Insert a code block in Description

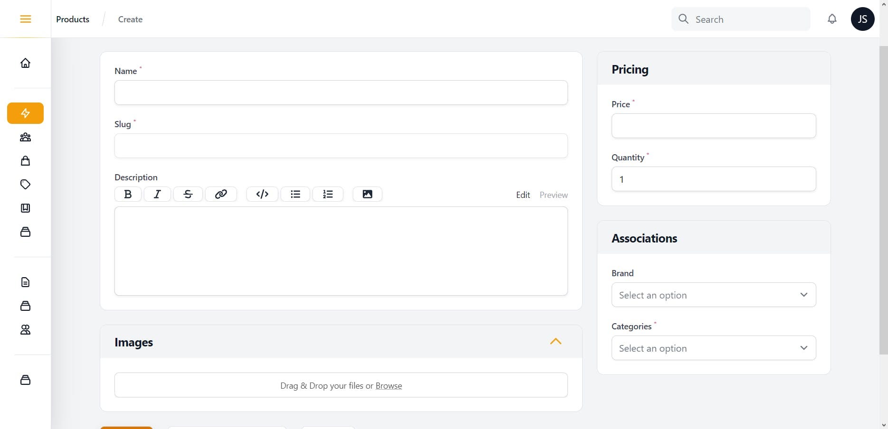[262, 194]
